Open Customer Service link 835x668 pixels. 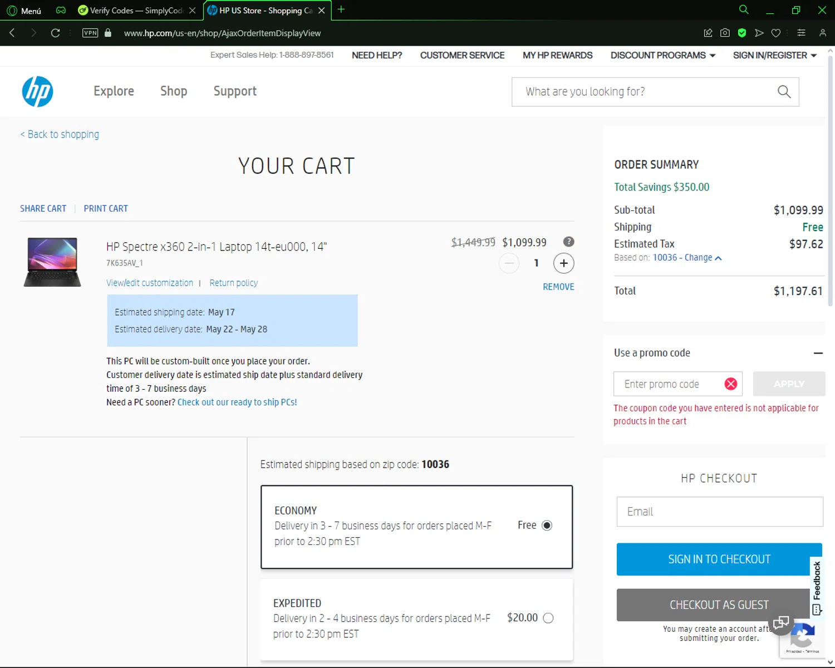coord(462,55)
